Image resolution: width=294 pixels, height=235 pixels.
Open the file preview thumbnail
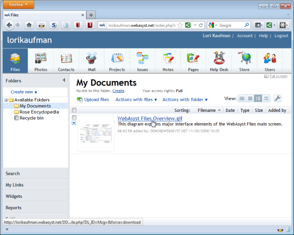96,134
